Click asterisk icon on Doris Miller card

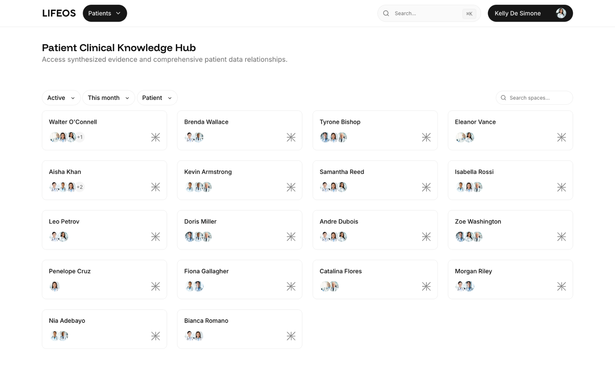click(x=291, y=237)
